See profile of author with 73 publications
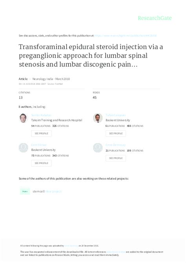This screenshot has width=186, height=263. pos(42,163)
